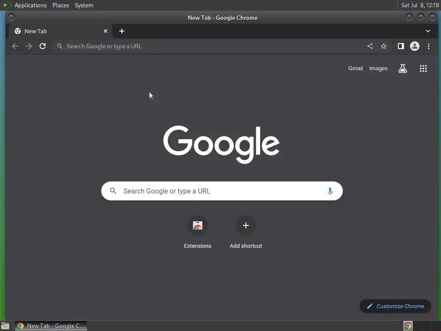Select the New Tab - Google Chrome taskbar entry
441x331 pixels.
pos(51,326)
